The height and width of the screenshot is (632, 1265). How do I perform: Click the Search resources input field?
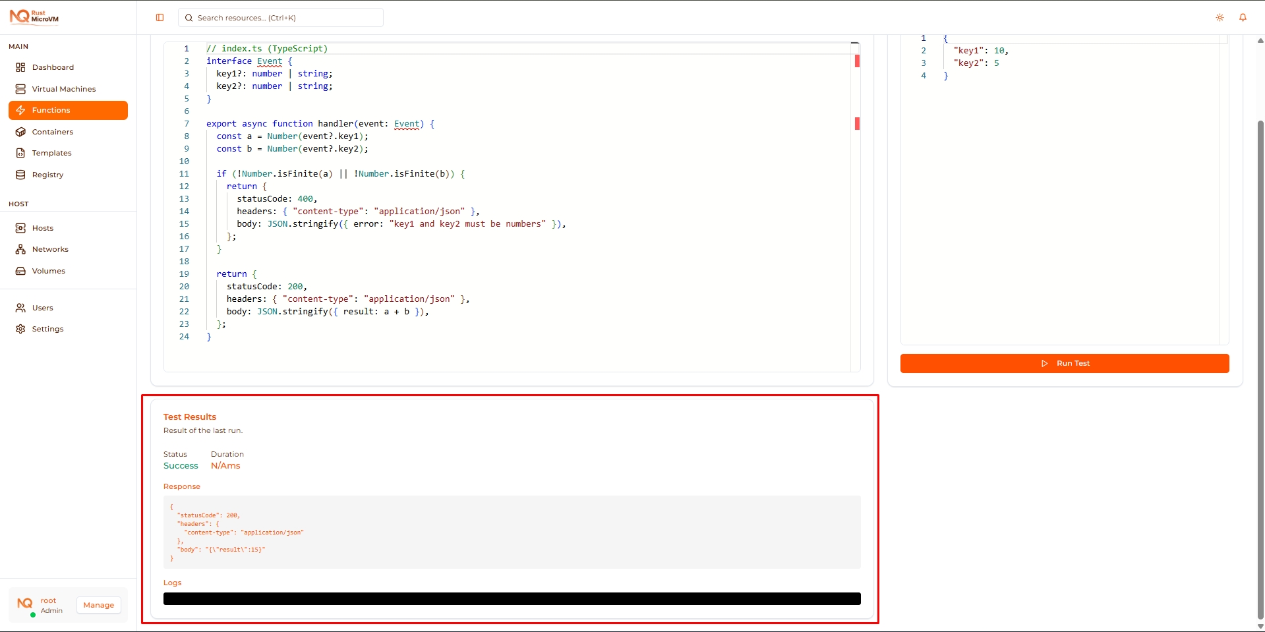[280, 17]
